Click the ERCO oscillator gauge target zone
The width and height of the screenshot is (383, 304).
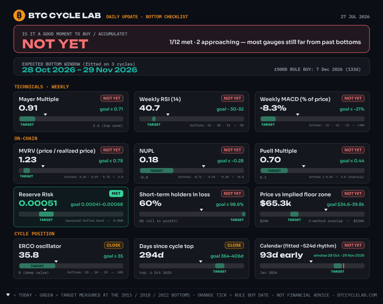(x=37, y=266)
